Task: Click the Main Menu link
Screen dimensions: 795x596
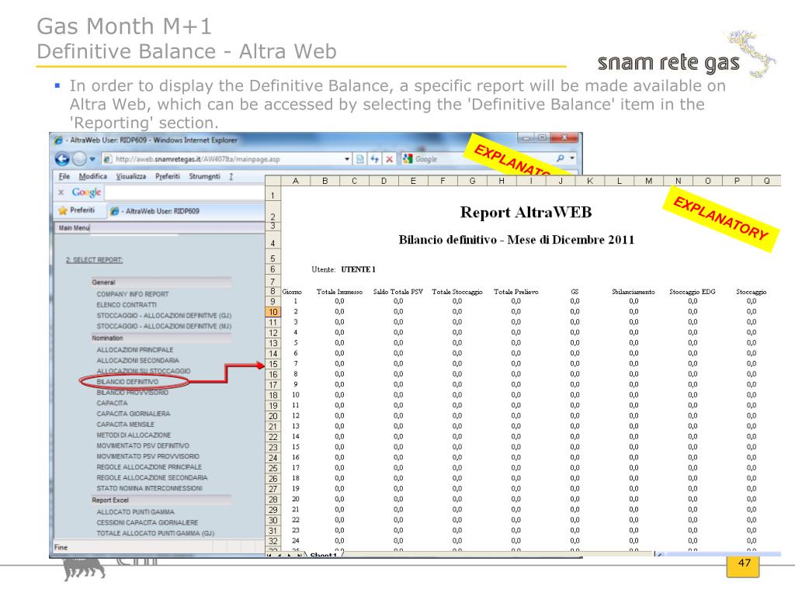Action: point(74,228)
